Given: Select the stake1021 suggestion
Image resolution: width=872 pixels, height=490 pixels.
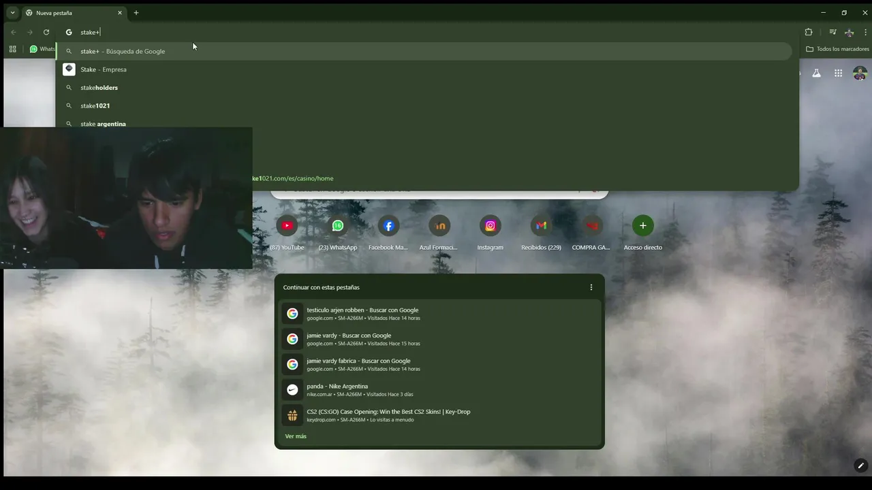Looking at the screenshot, I should click(x=424, y=105).
